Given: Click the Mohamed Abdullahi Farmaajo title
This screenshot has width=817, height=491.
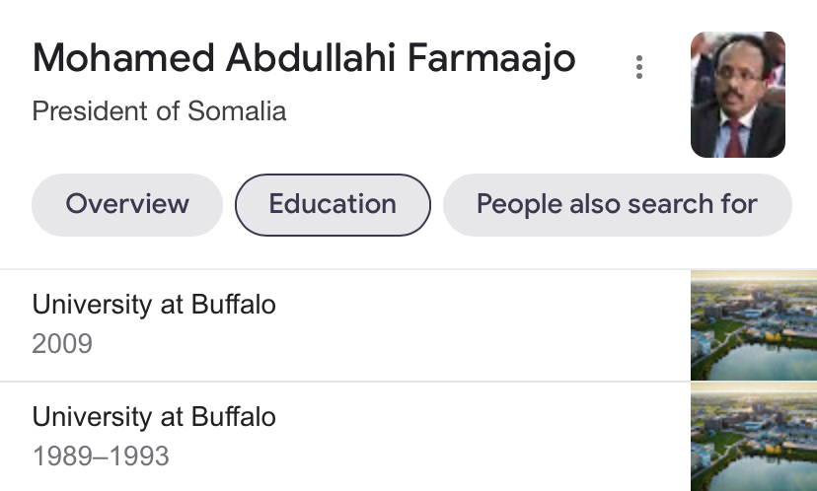Looking at the screenshot, I should [304, 58].
